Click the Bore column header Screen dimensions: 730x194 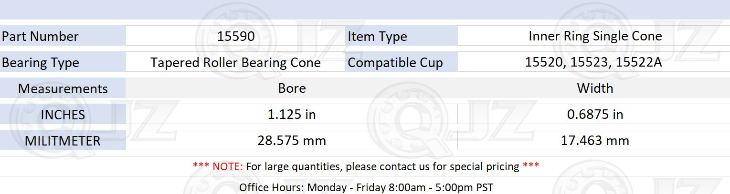(x=292, y=88)
